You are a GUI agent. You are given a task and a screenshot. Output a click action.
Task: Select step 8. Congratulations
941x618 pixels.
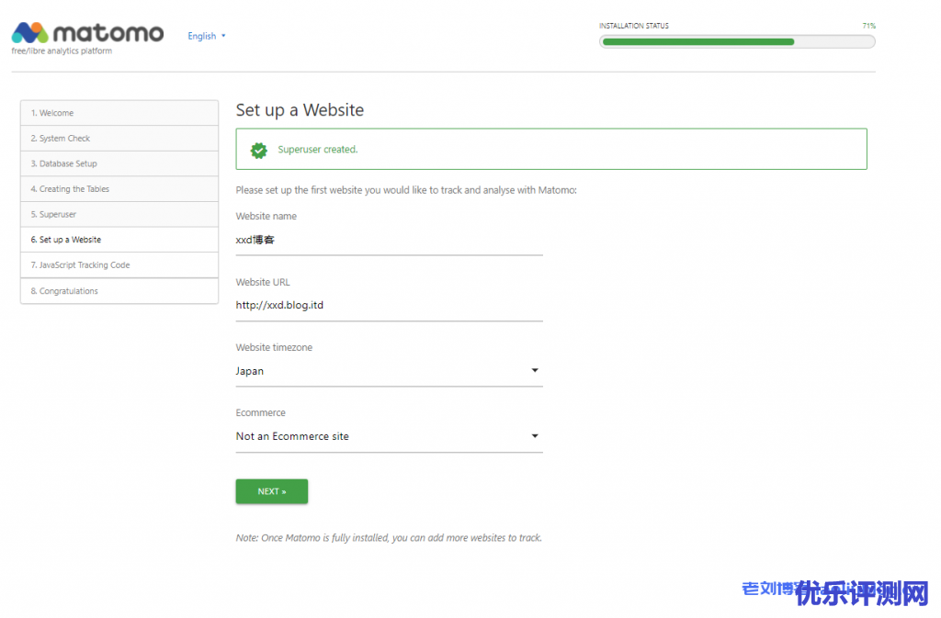119,291
